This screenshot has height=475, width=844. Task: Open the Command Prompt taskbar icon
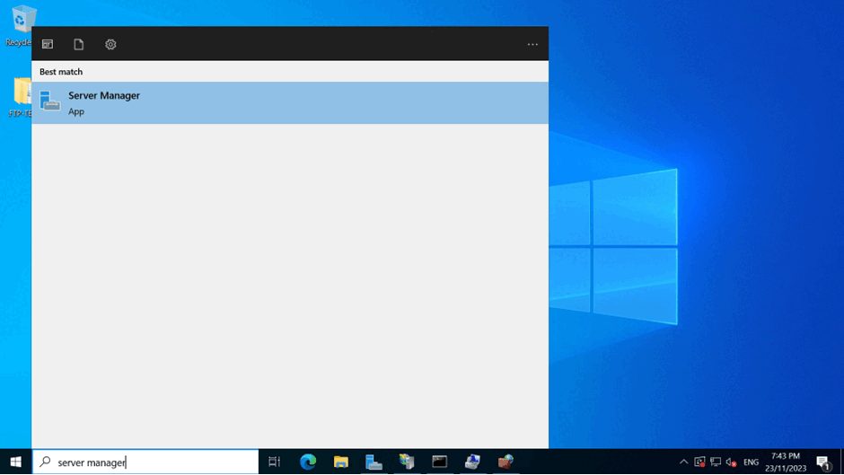439,462
